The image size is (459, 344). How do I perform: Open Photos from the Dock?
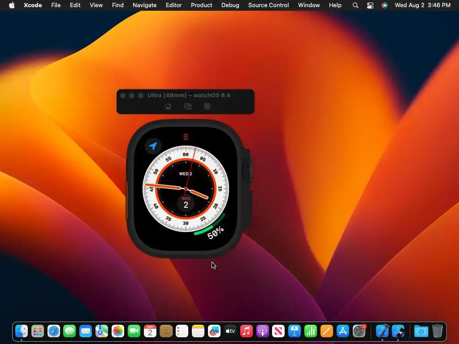pyautogui.click(x=118, y=331)
